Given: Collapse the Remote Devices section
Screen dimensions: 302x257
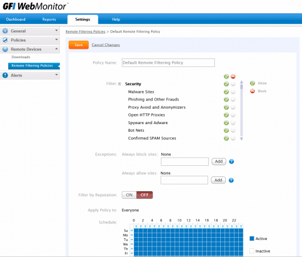Looking at the screenshot, I should (x=57, y=49).
